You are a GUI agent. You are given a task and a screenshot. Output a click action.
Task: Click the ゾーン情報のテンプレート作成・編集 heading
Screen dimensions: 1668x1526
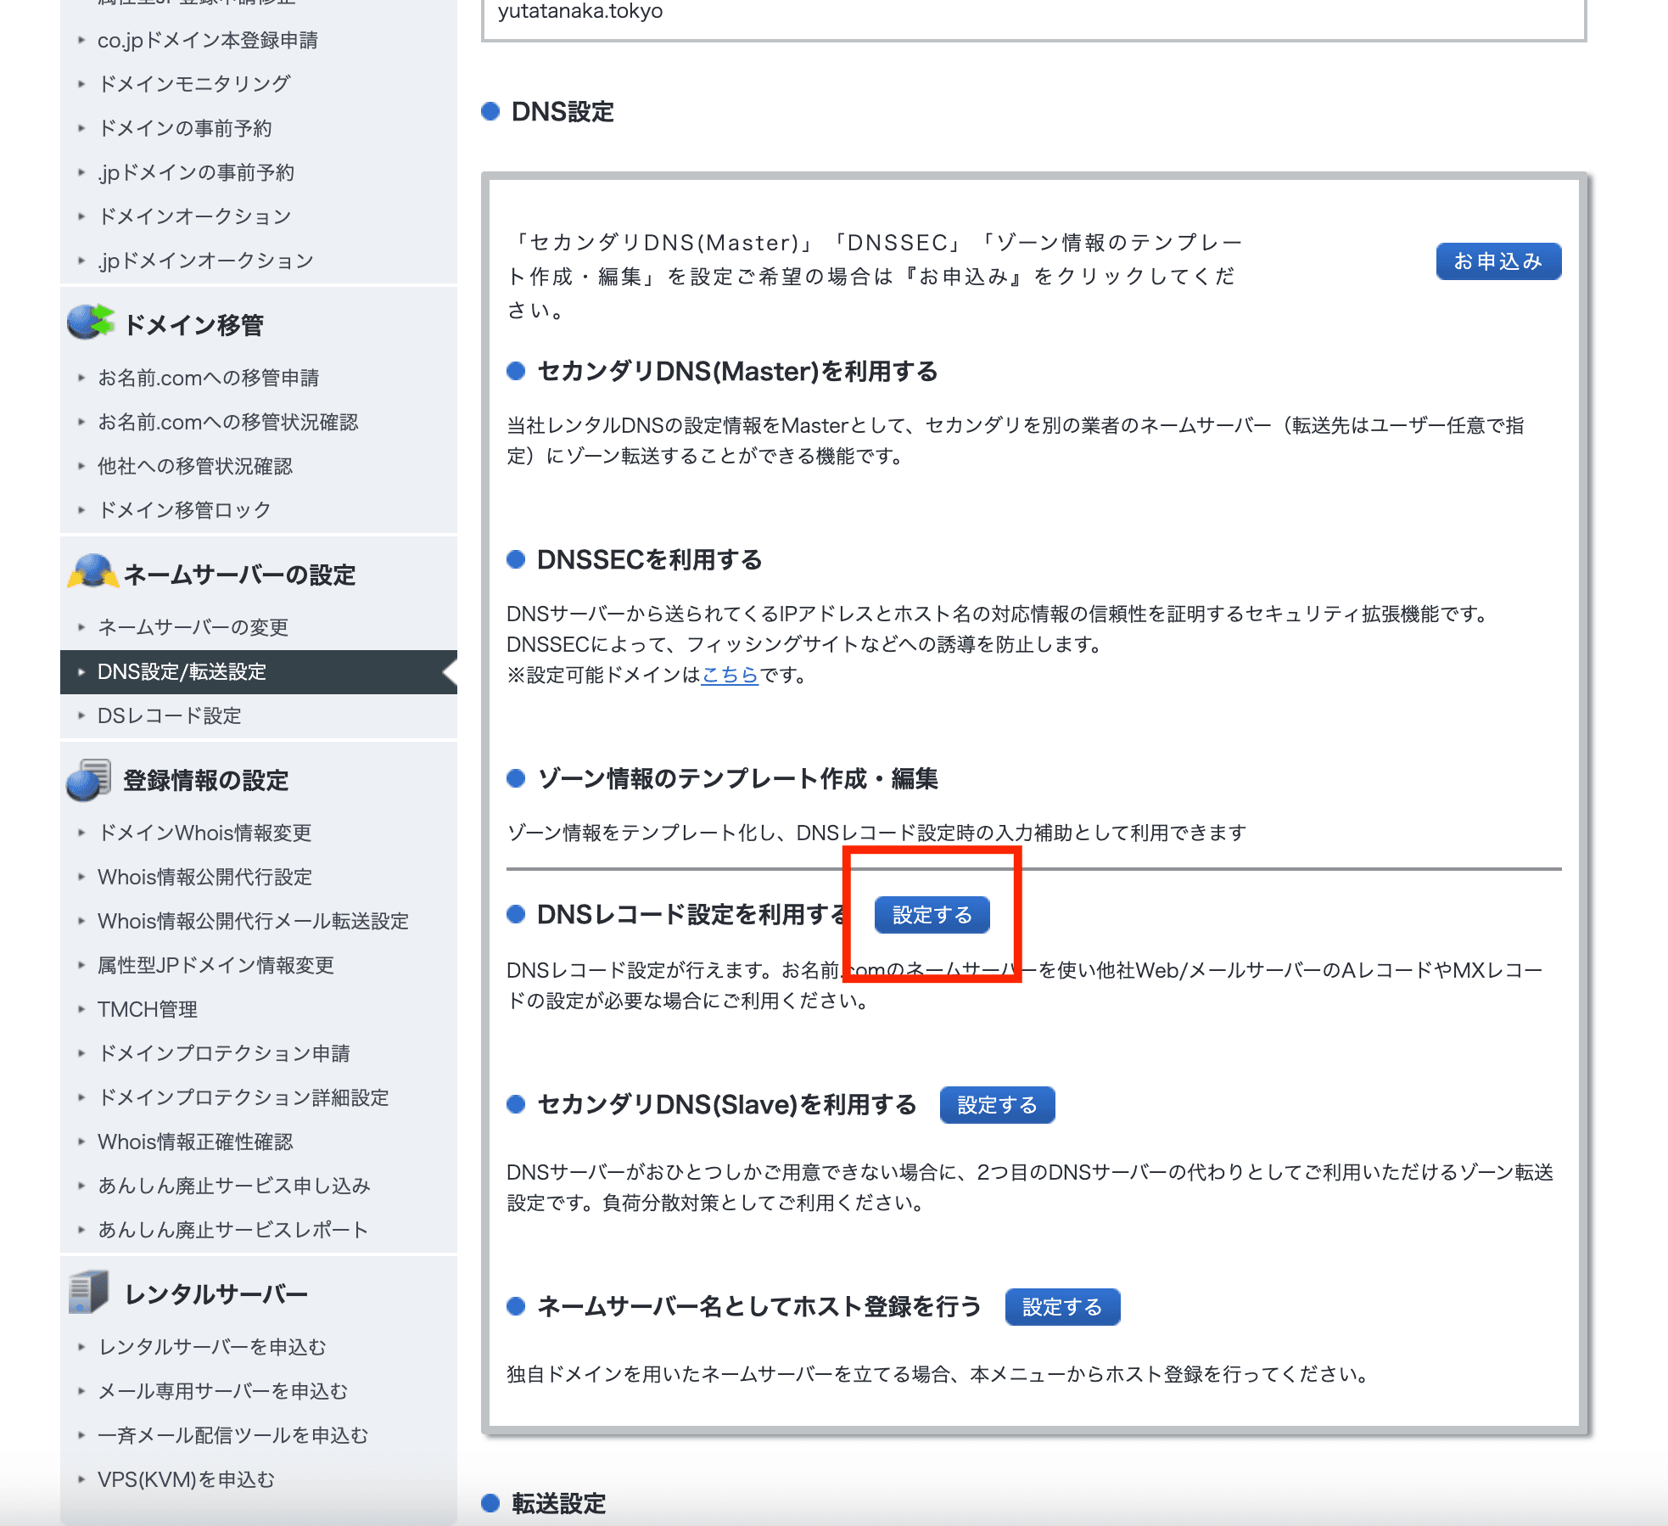click(x=737, y=778)
